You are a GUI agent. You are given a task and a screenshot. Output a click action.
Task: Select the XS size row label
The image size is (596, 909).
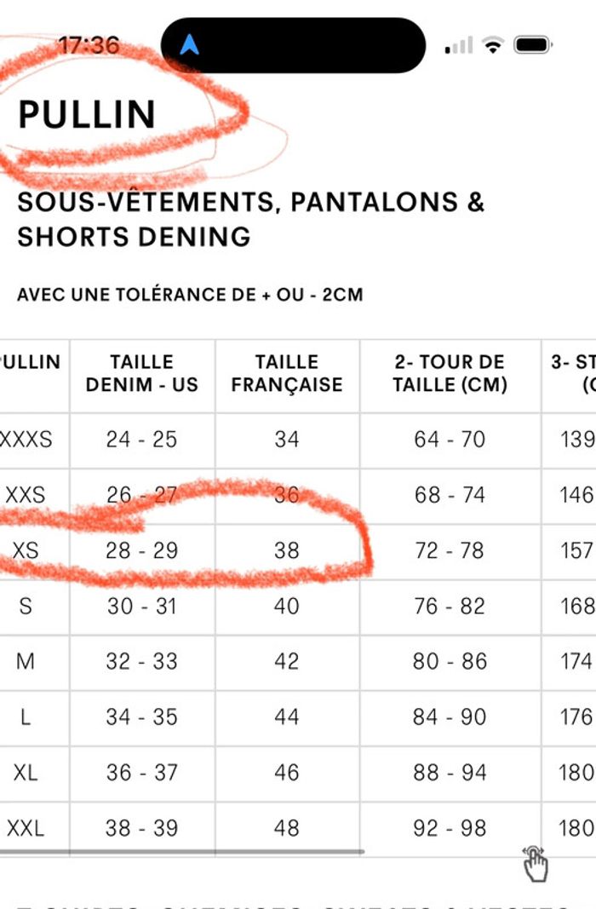click(x=26, y=550)
